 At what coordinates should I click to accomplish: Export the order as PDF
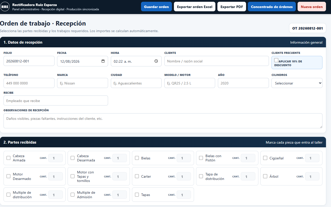coord(231,7)
